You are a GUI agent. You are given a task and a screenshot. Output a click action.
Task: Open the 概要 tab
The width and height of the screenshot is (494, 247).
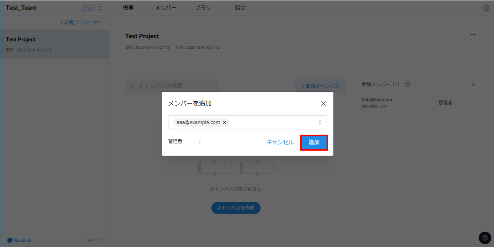128,8
